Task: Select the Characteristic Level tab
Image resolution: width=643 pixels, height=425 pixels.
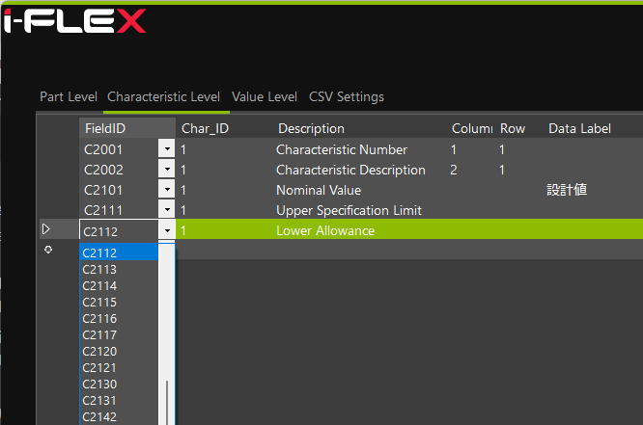Action: [x=163, y=96]
